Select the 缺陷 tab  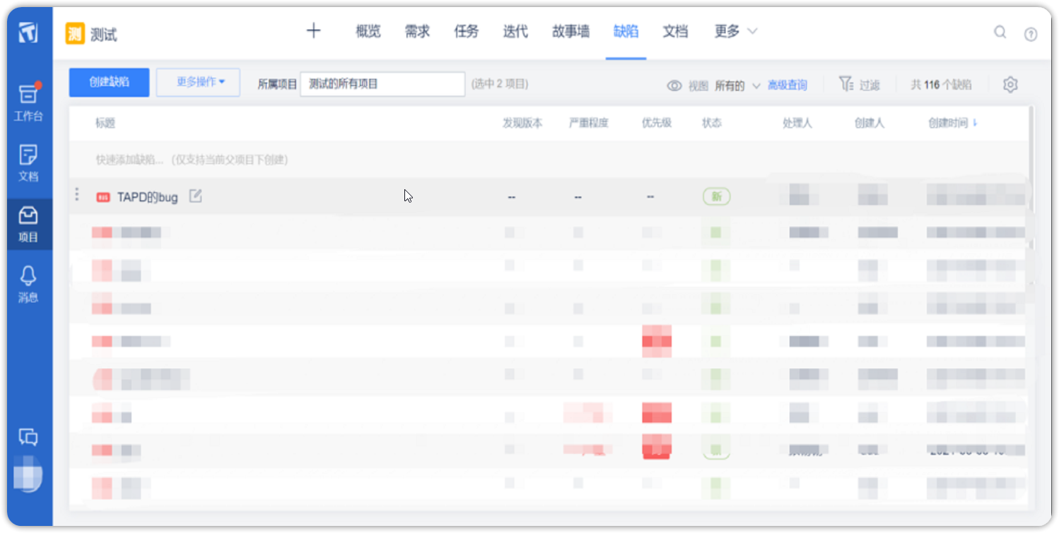click(626, 31)
